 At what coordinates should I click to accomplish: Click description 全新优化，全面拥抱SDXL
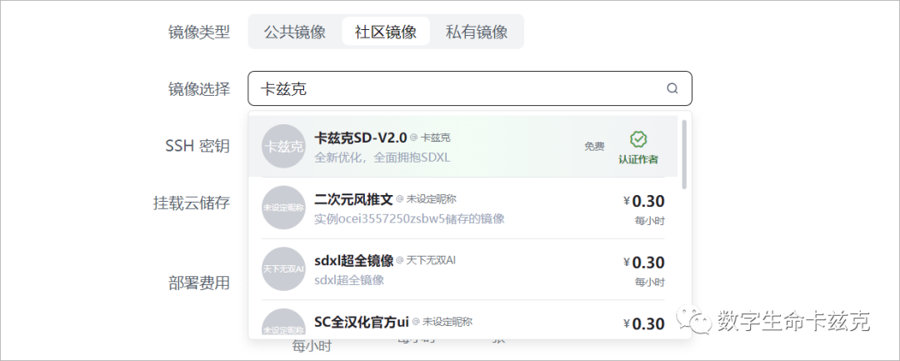tap(382, 158)
